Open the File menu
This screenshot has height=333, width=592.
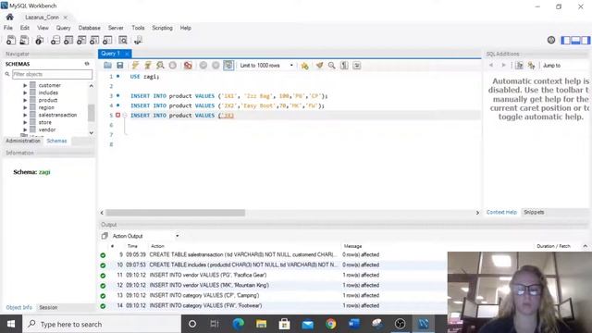[x=8, y=28]
